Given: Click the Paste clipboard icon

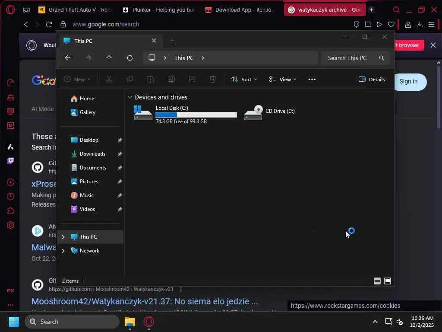Looking at the screenshot, I should [151, 80].
